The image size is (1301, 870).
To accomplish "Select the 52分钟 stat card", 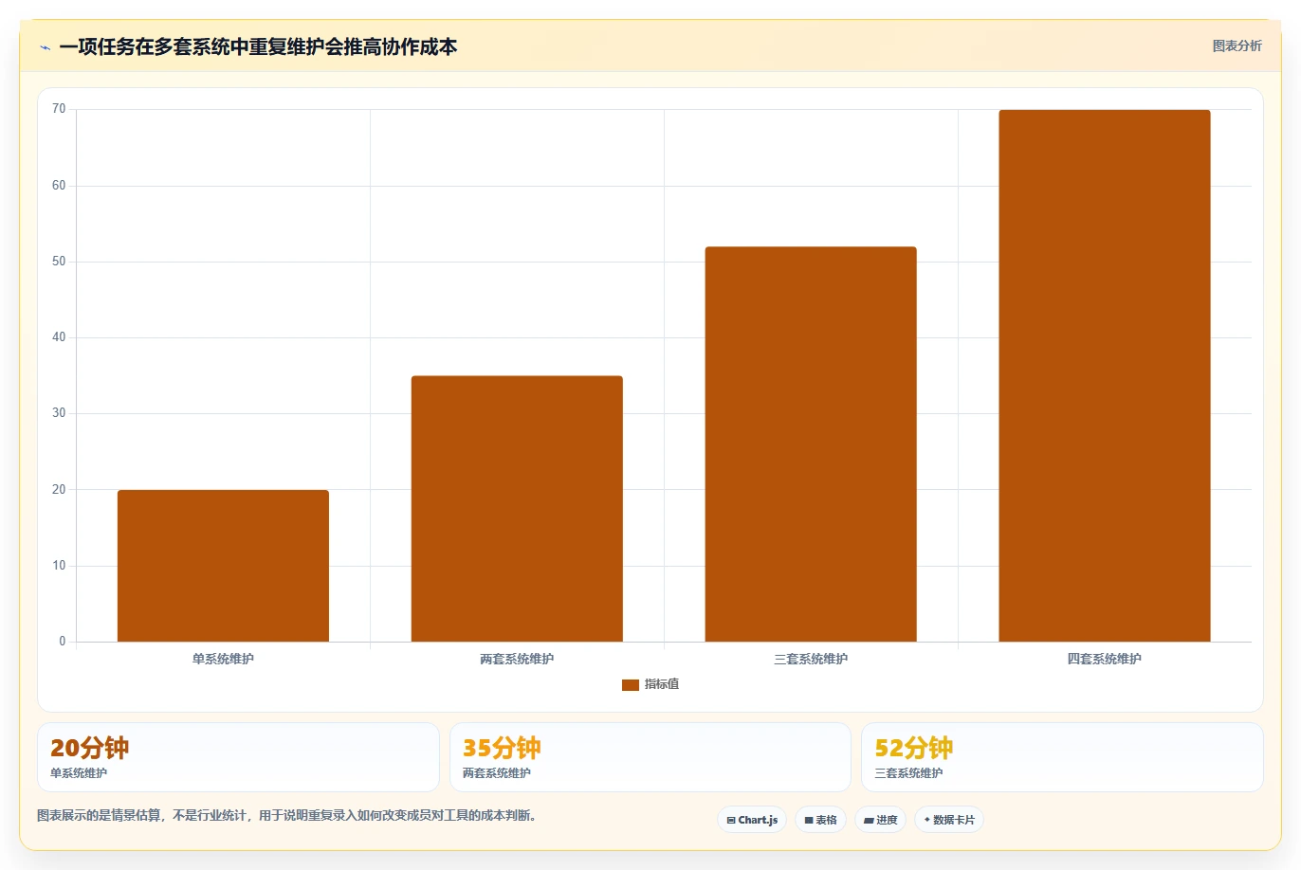I will (x=1062, y=757).
